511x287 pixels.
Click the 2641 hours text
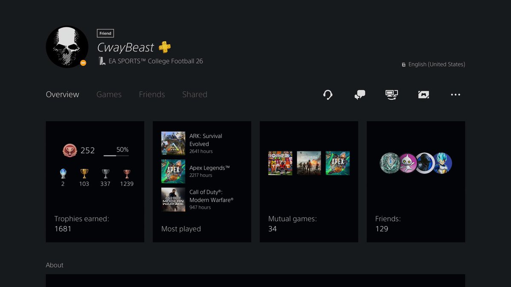click(201, 151)
